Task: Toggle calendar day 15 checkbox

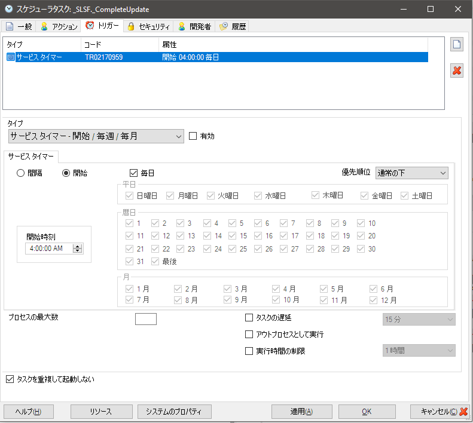Action: point(232,235)
